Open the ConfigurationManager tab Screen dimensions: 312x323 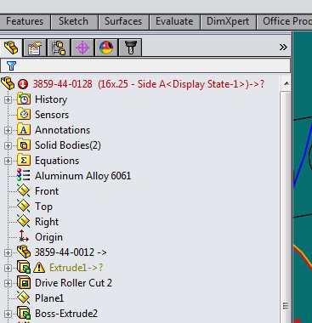click(x=59, y=48)
